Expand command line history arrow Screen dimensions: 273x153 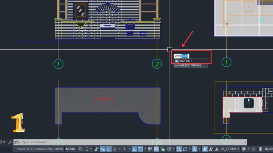pos(245,142)
